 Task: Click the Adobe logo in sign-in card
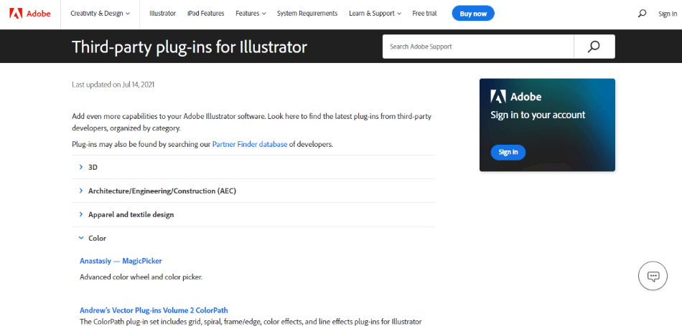(x=516, y=97)
